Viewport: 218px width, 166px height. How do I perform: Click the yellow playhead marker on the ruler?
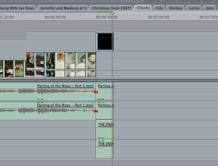point(112,14)
